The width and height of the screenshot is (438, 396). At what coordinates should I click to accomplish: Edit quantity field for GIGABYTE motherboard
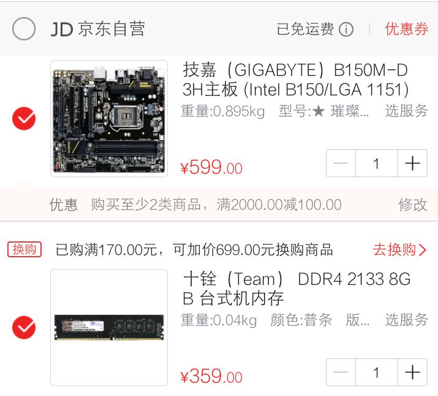coord(377,163)
